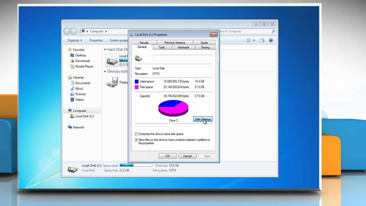Viewport: 366px width, 206px height.
Task: Click Cancel in Properties dialog
Action: pos(187,156)
